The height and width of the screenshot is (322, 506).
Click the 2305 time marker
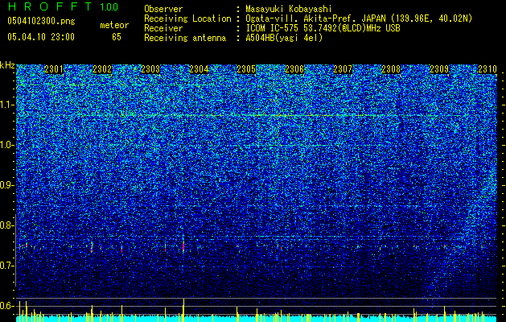(246, 69)
